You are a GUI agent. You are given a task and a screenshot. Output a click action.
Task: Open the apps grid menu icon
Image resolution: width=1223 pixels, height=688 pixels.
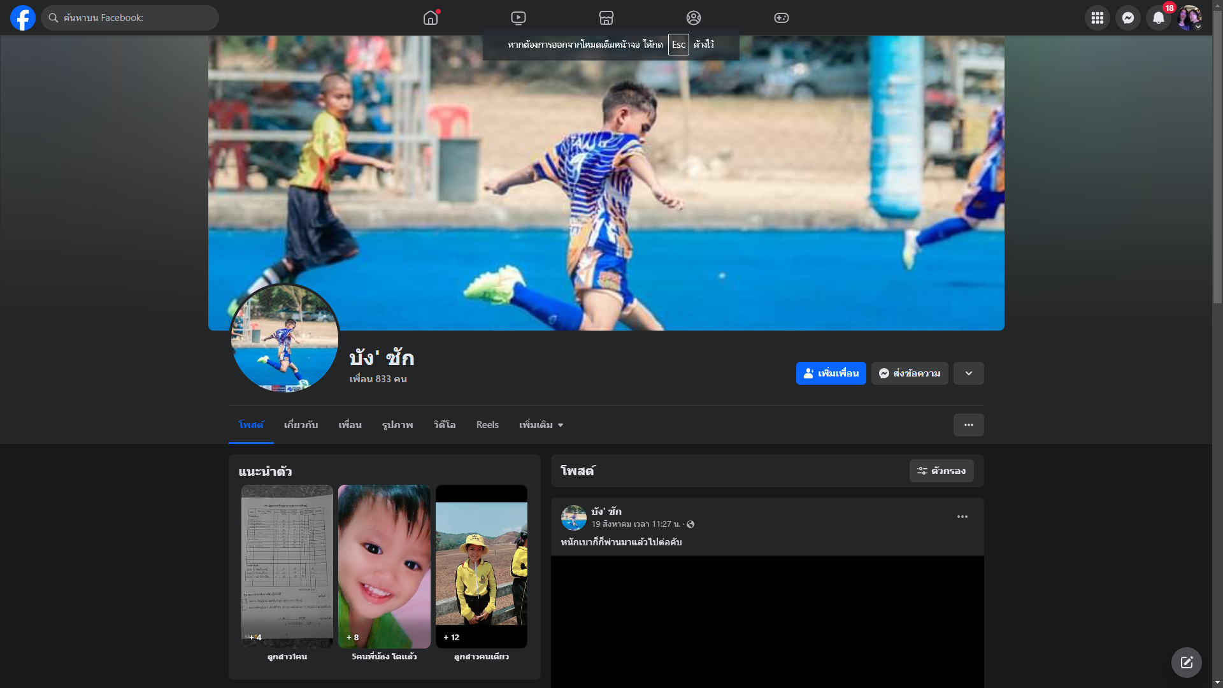click(x=1097, y=18)
